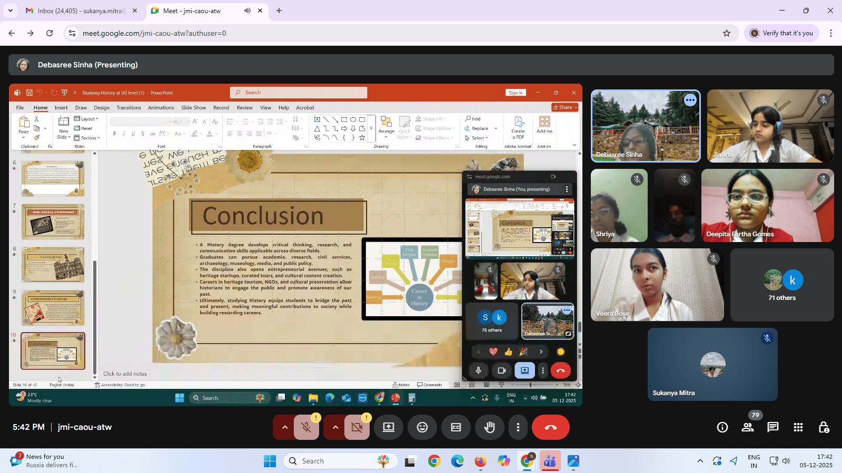Toggle closed captions on
The height and width of the screenshot is (473, 842).
click(x=456, y=427)
